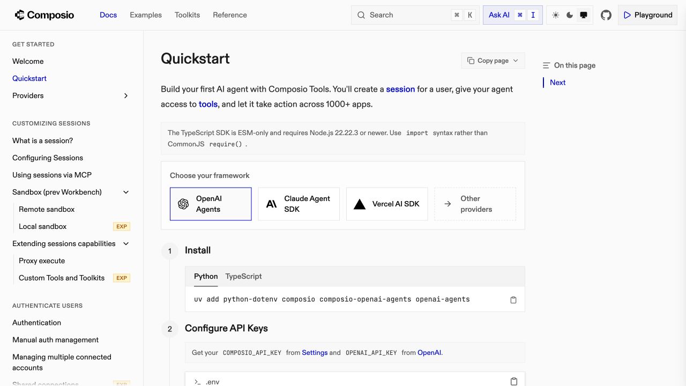Click the Composio logo
This screenshot has width=686, height=386.
click(x=44, y=15)
